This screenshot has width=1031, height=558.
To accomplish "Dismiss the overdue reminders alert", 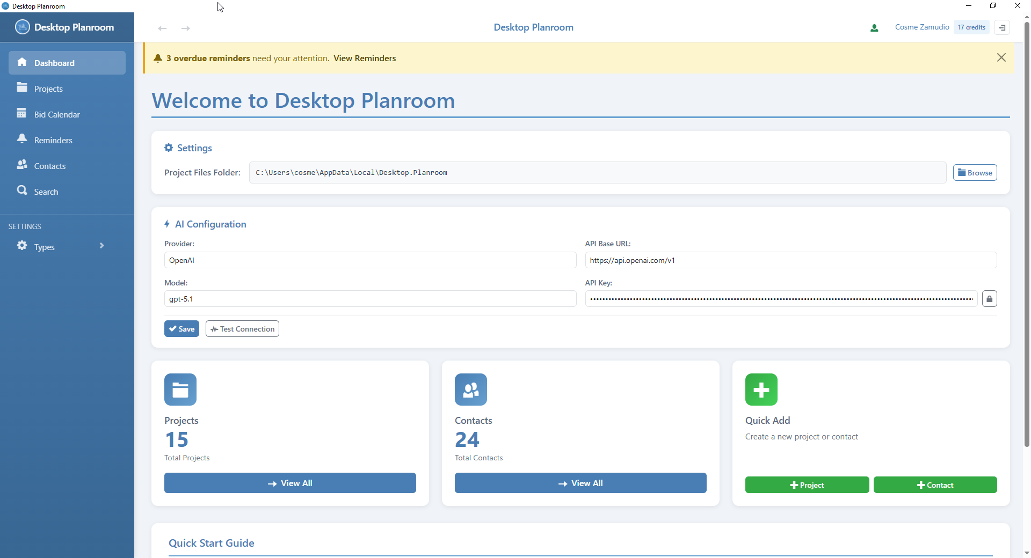I will coord(1001,57).
